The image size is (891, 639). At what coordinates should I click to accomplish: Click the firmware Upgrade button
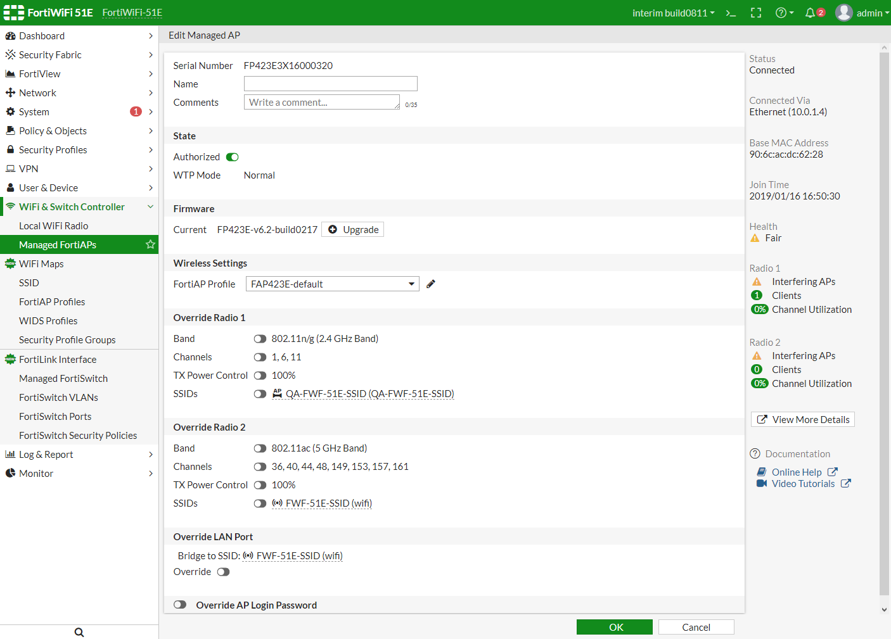(x=352, y=229)
